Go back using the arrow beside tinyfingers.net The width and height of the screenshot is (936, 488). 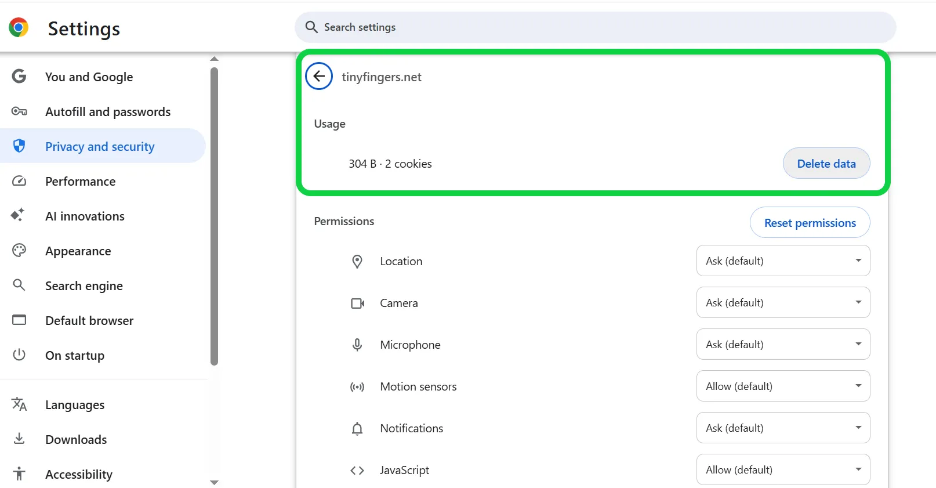coord(319,76)
